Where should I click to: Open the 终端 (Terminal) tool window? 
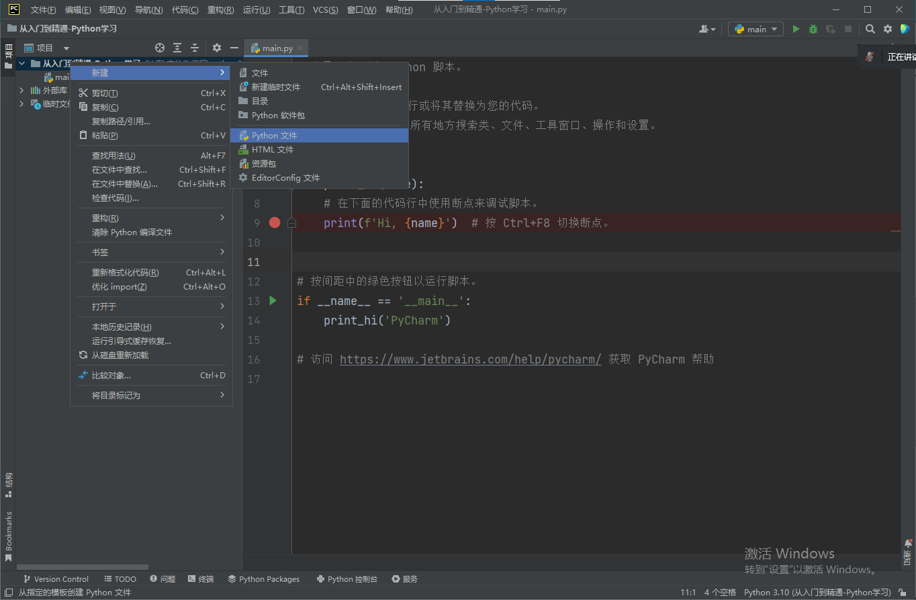coord(201,578)
